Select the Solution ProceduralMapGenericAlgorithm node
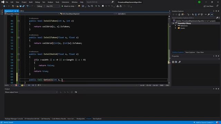Viewport: 221px width, 124px height. point(195,21)
